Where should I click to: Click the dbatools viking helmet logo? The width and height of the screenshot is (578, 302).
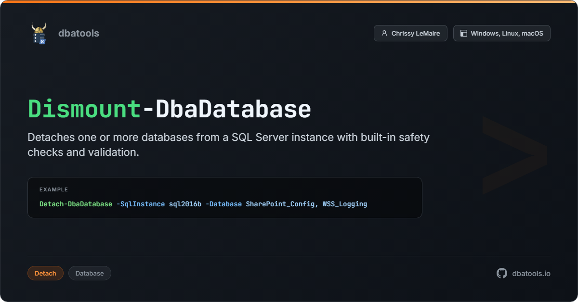(39, 33)
